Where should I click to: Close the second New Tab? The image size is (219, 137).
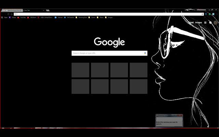pos(43,11)
